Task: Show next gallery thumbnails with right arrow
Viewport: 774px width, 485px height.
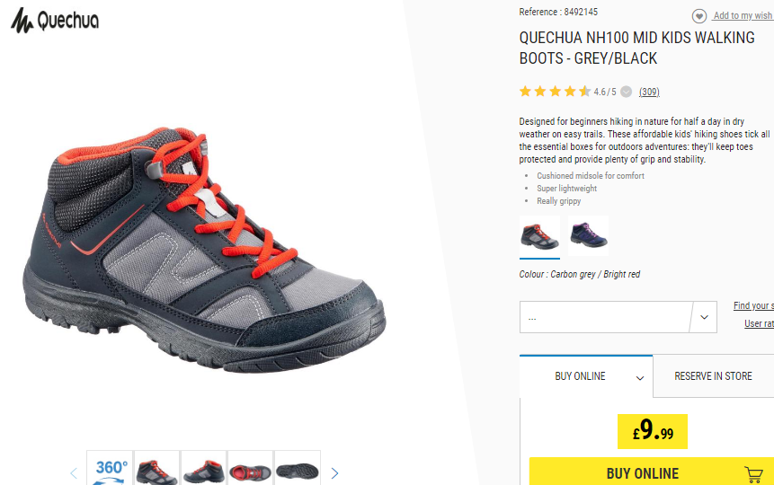Action: tap(334, 473)
